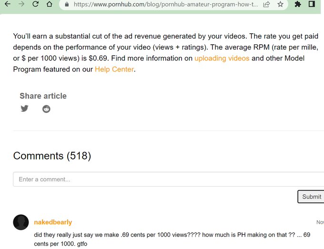
Task: Submit the comment
Action: [312, 197]
